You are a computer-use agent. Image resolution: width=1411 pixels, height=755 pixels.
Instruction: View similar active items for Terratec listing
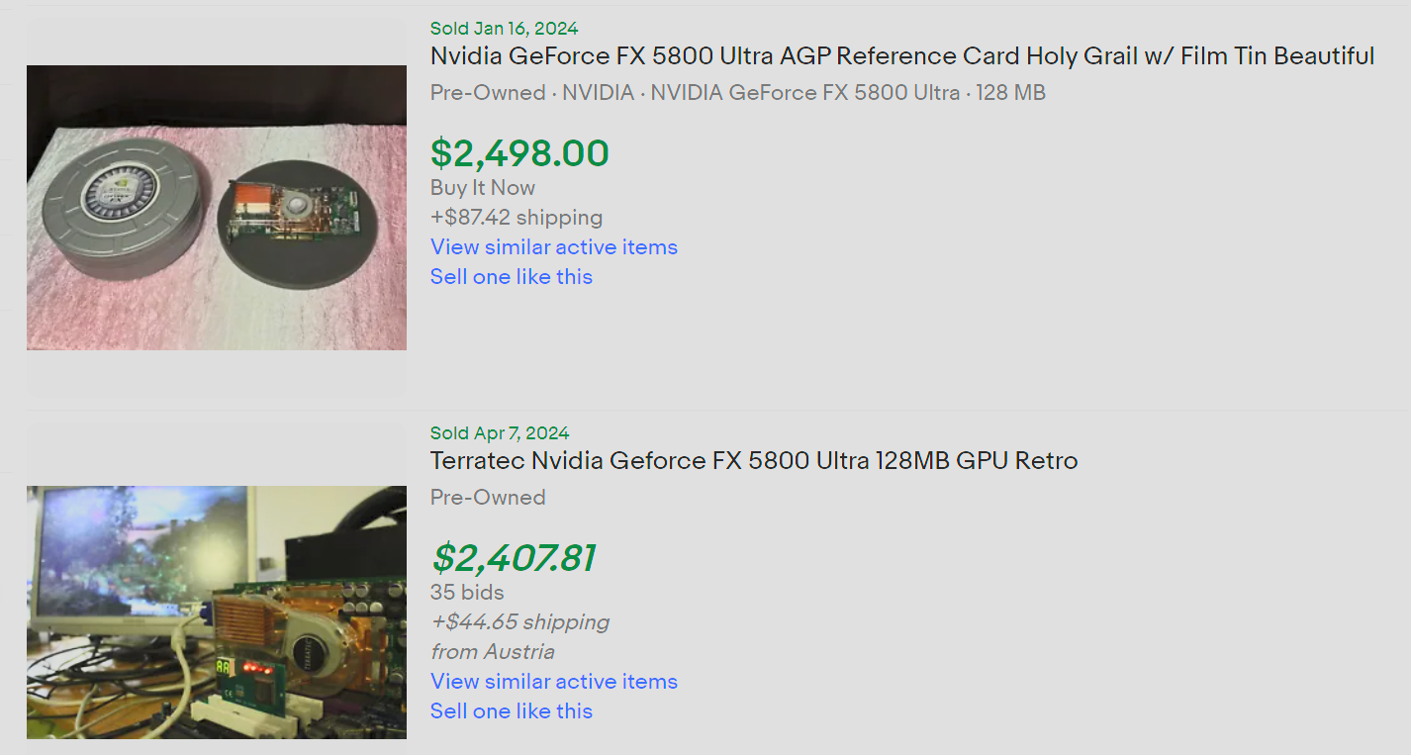click(x=553, y=682)
